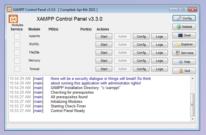206x135 pixels.
Task: Open Help with the question mark icon
Action: [184, 62]
